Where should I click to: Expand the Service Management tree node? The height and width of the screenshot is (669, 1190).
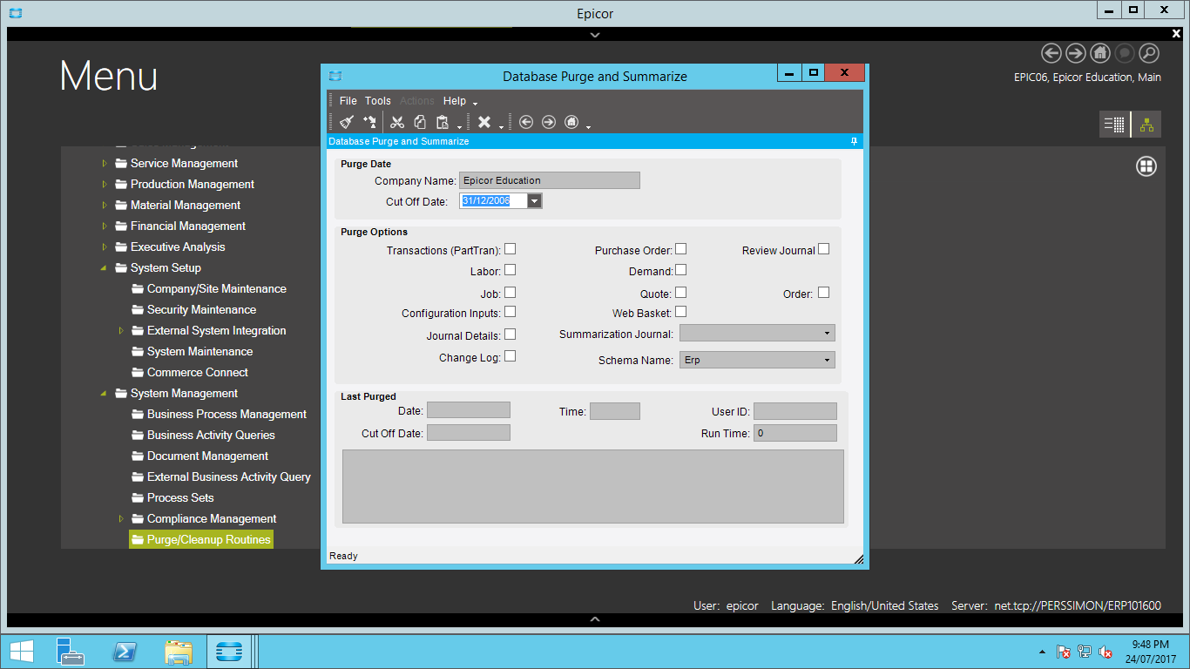coord(105,163)
